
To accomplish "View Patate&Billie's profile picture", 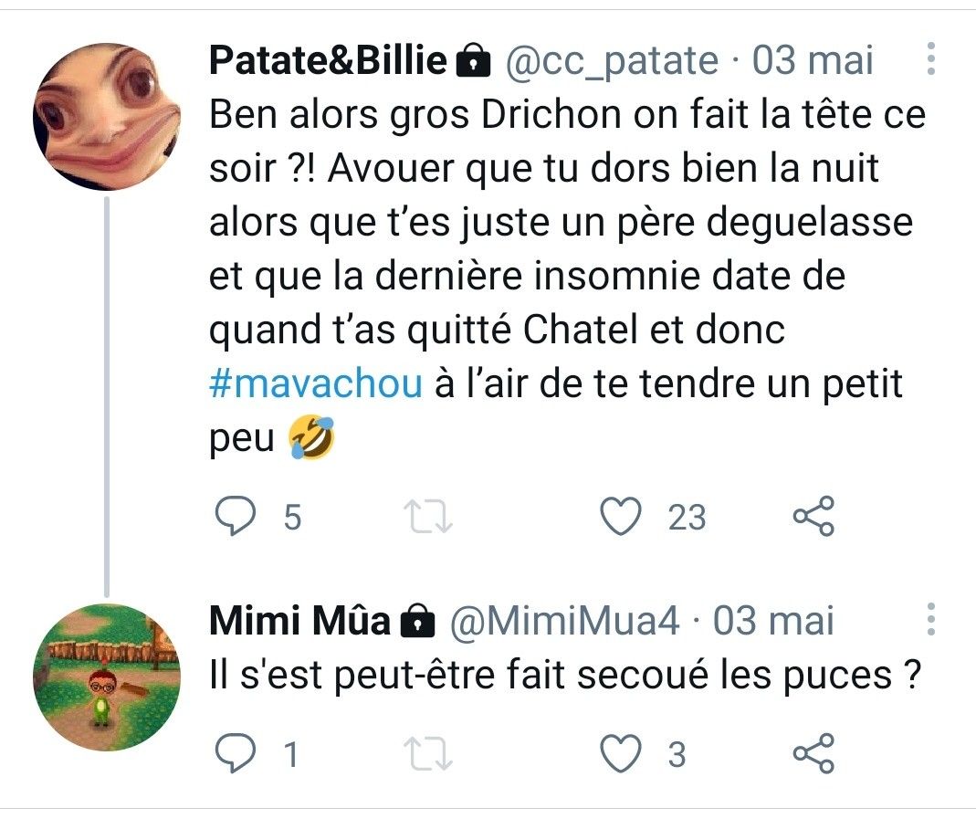I will tap(106, 116).
